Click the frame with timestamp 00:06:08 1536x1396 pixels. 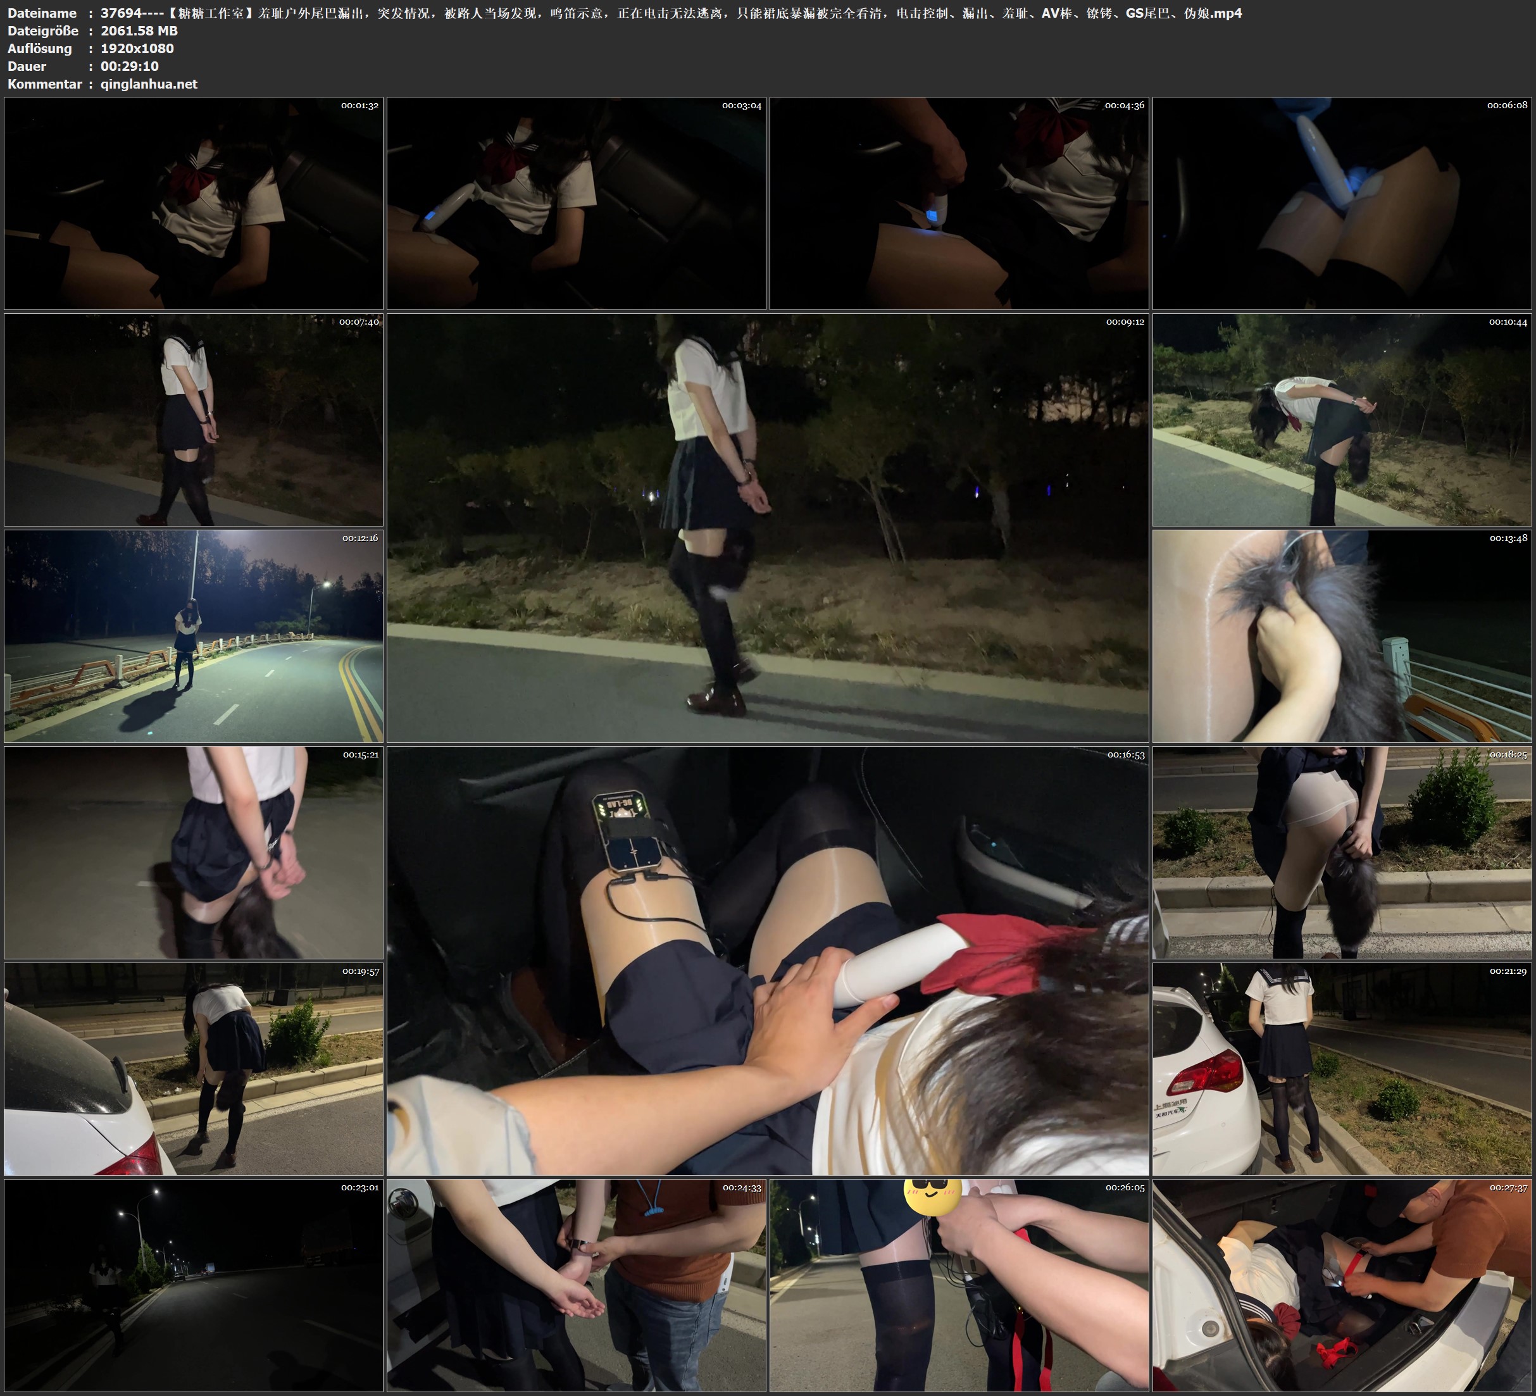click(x=1342, y=203)
